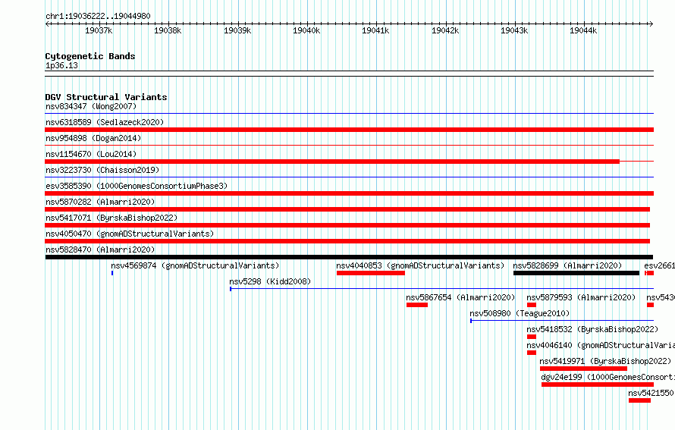Click the nsv1154670 (Lou2014) variant label
The image size is (675, 430).
coord(91,154)
